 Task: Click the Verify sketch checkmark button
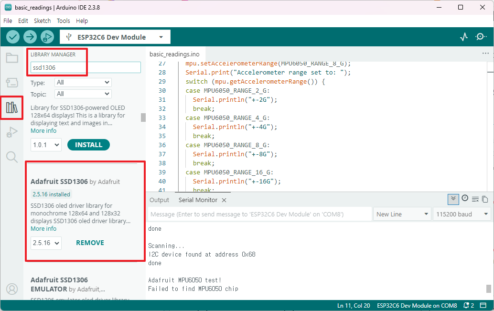[13, 37]
